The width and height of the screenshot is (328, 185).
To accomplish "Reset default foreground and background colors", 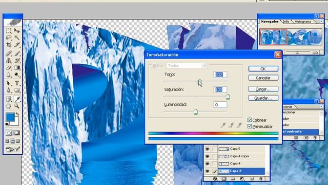I will coord(7,124).
